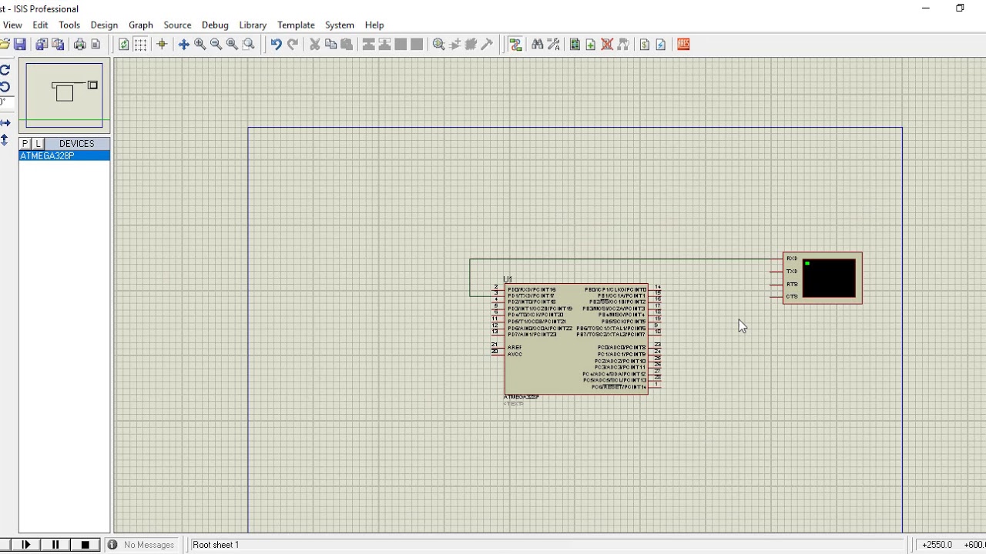The image size is (986, 554).
Task: Save the current design
Action: click(20, 45)
